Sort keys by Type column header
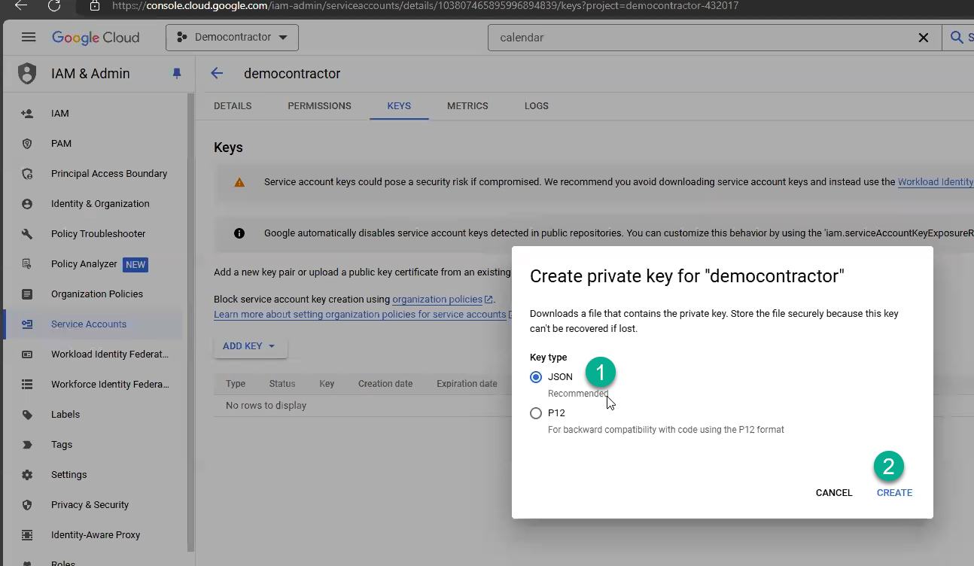974x566 pixels. [x=236, y=384]
